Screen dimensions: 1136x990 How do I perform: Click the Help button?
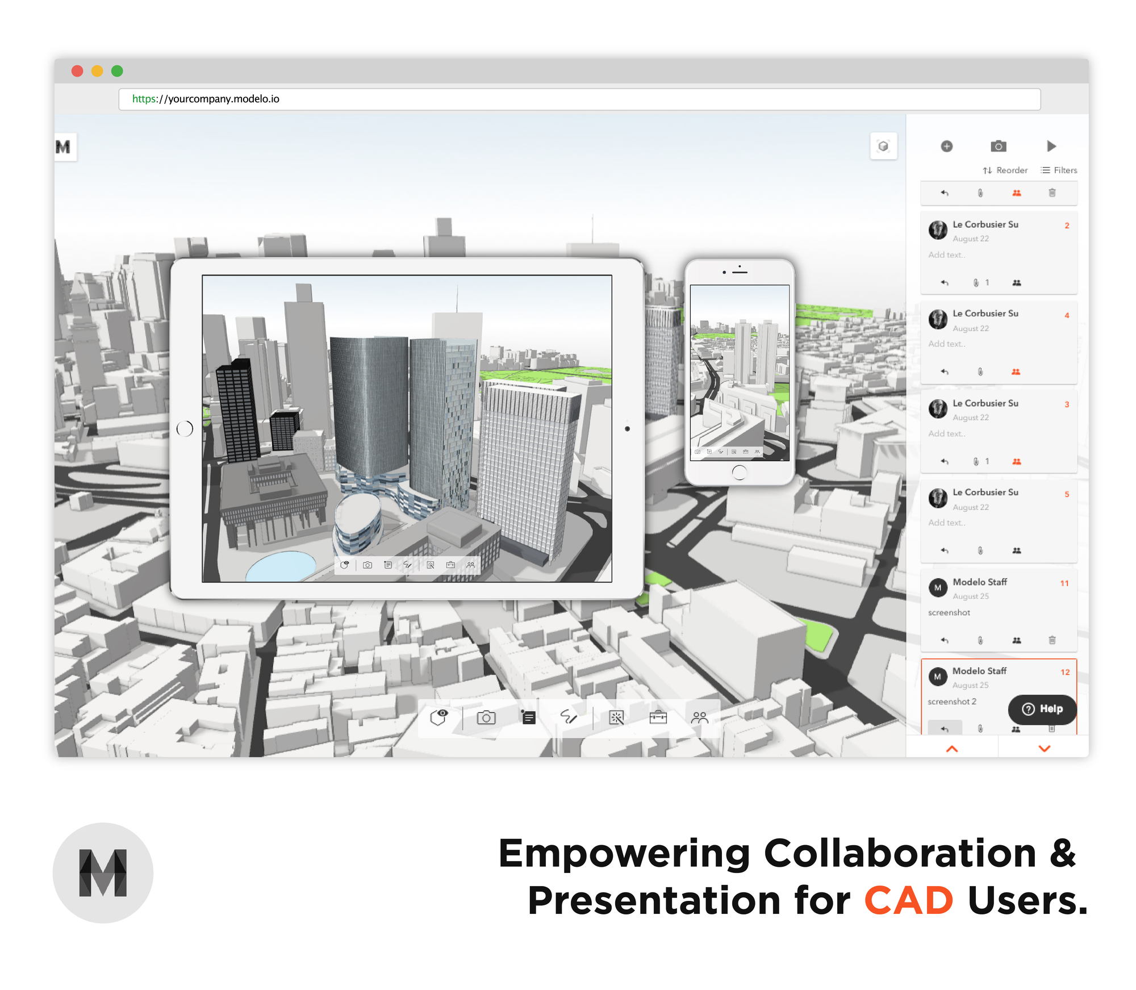(x=1042, y=709)
